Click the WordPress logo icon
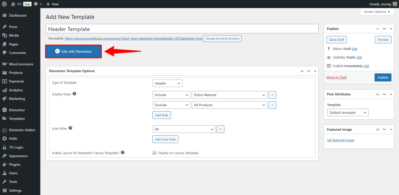The image size is (399, 195). tap(4, 4)
